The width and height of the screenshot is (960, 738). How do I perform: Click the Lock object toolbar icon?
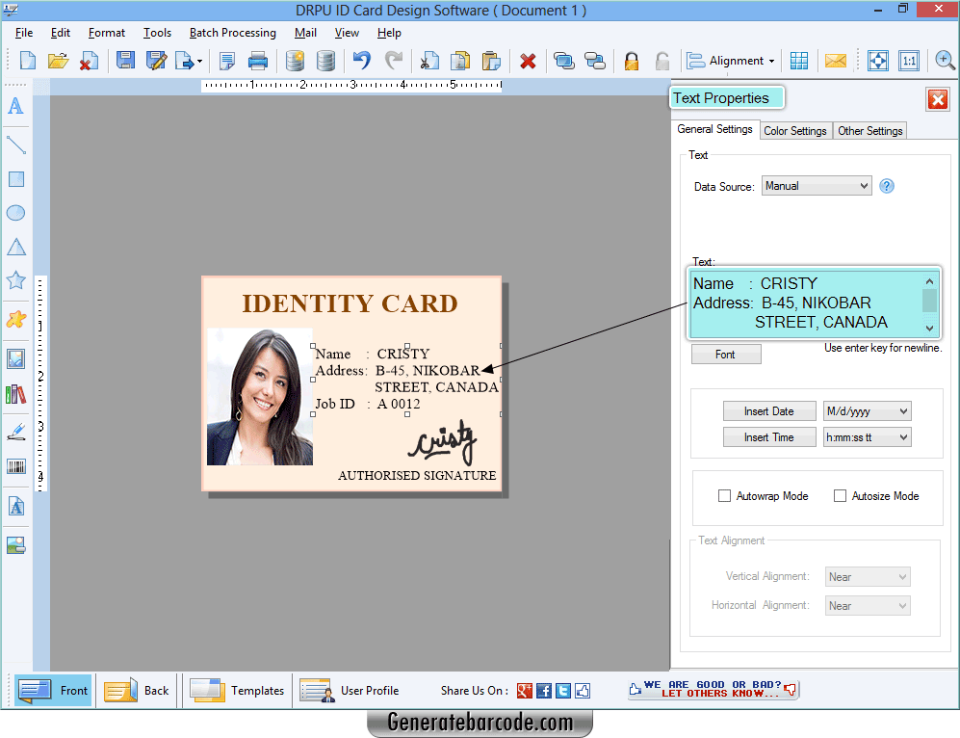click(x=631, y=60)
